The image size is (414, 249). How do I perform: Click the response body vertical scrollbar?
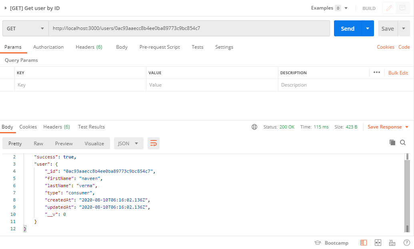pyautogui.click(x=407, y=193)
